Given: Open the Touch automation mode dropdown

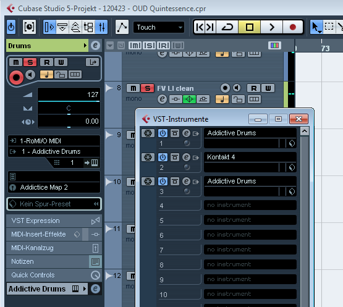Looking at the screenshot, I should pyautogui.click(x=159, y=27).
